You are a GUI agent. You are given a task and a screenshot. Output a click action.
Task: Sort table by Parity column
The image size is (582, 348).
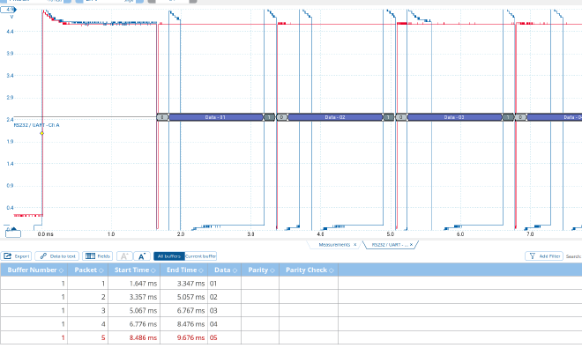pos(260,270)
